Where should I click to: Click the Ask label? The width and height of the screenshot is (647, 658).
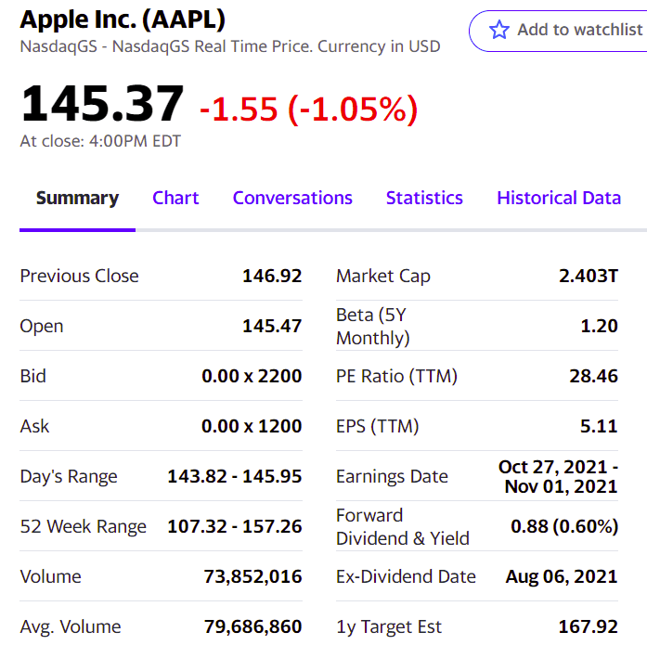pos(34,426)
